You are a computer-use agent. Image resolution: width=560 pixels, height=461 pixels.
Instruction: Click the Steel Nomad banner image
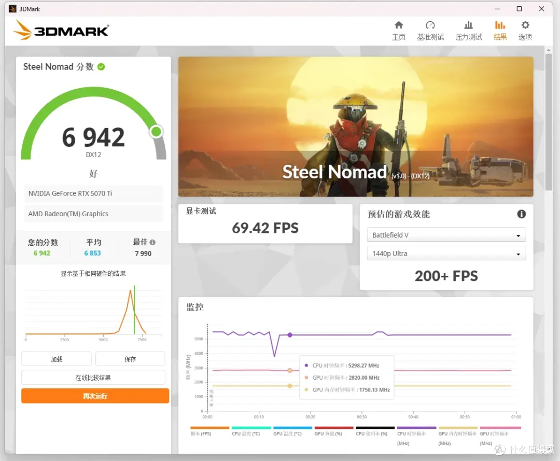pos(356,127)
